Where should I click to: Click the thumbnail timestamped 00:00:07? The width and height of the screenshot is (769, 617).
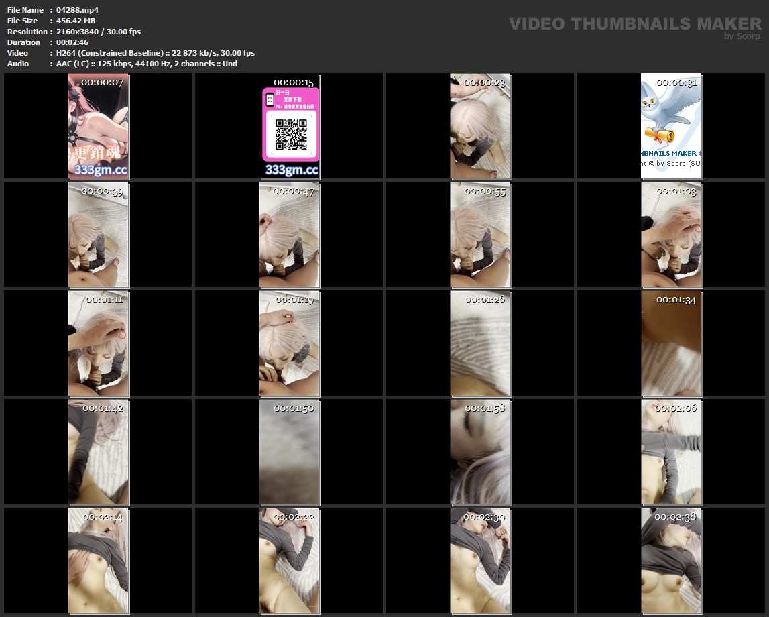point(98,126)
